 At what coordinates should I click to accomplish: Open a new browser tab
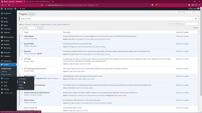53,2
